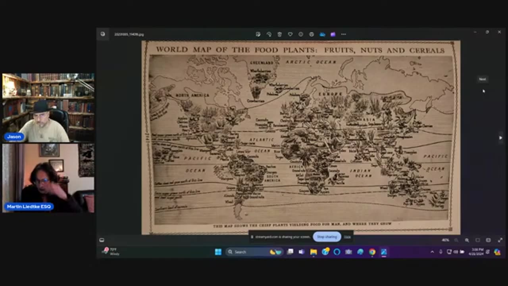The width and height of the screenshot is (508, 286).
Task: Go to next photo with right arrow
Action: pyautogui.click(x=500, y=138)
